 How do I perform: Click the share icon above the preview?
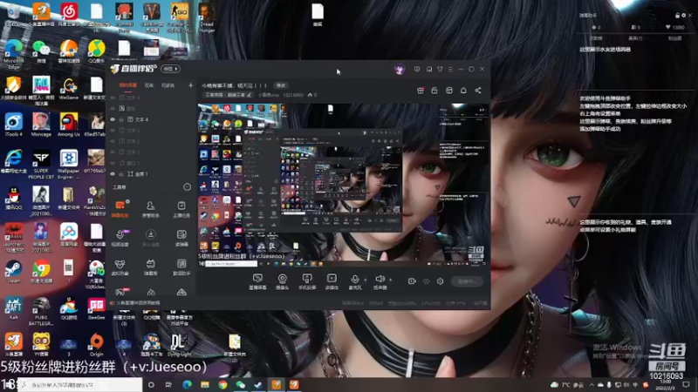478,91
